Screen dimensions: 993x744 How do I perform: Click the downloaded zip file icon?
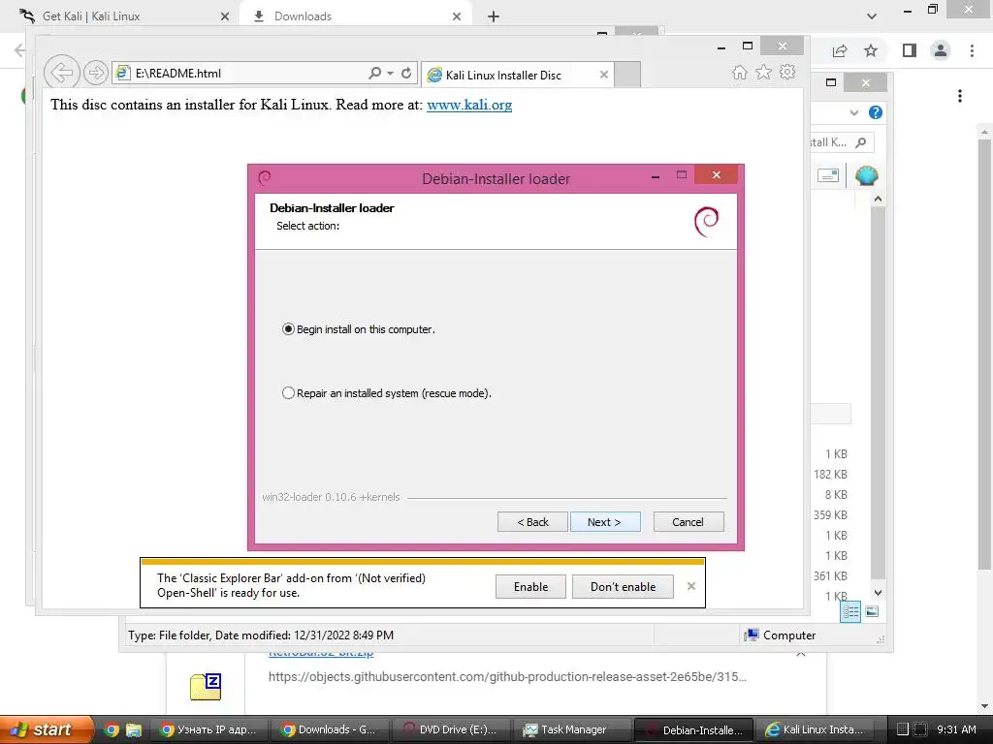click(x=206, y=687)
